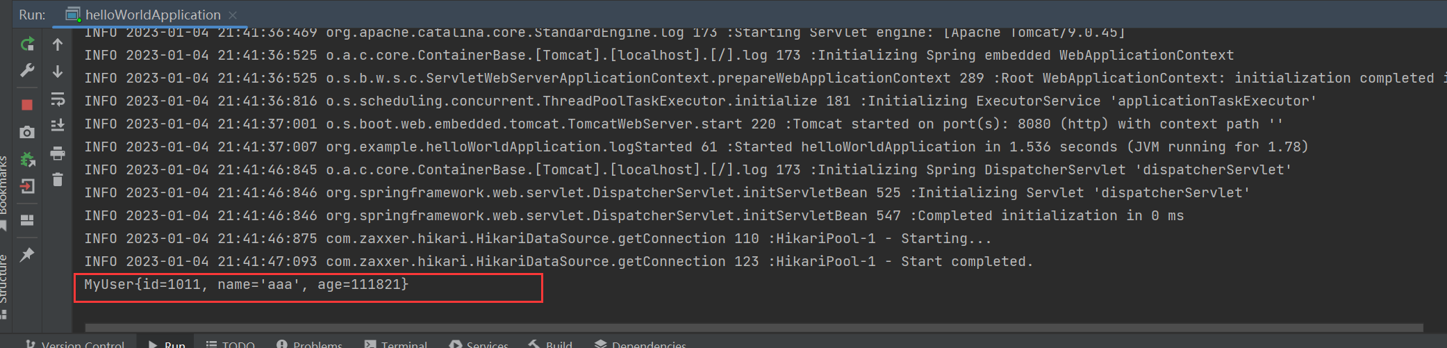
Task: Close the helloWorldApplication run tab
Action: 233,15
